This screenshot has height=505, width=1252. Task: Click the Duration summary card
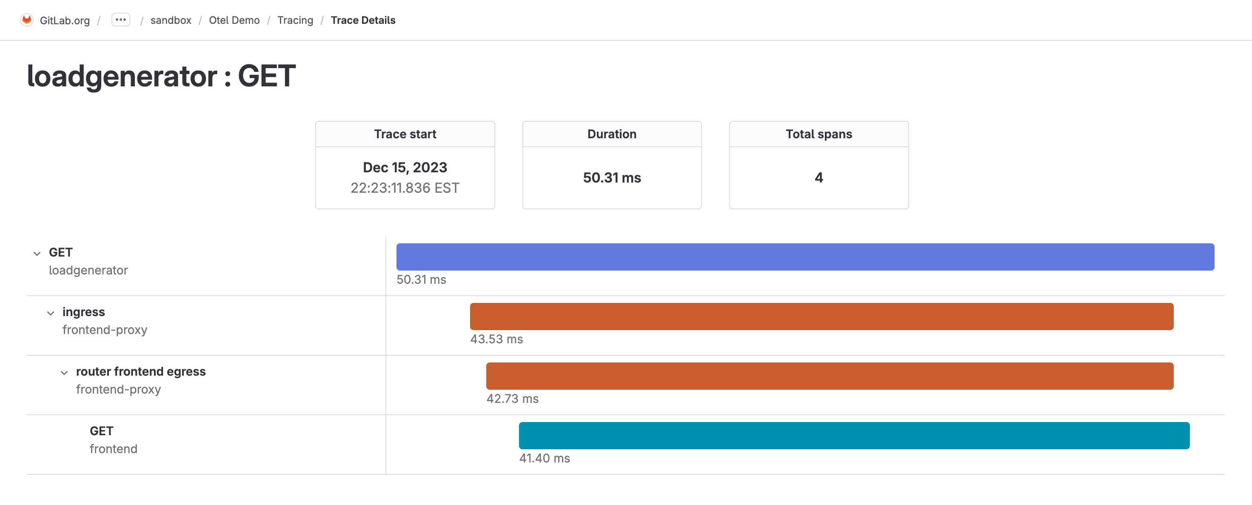pos(611,165)
